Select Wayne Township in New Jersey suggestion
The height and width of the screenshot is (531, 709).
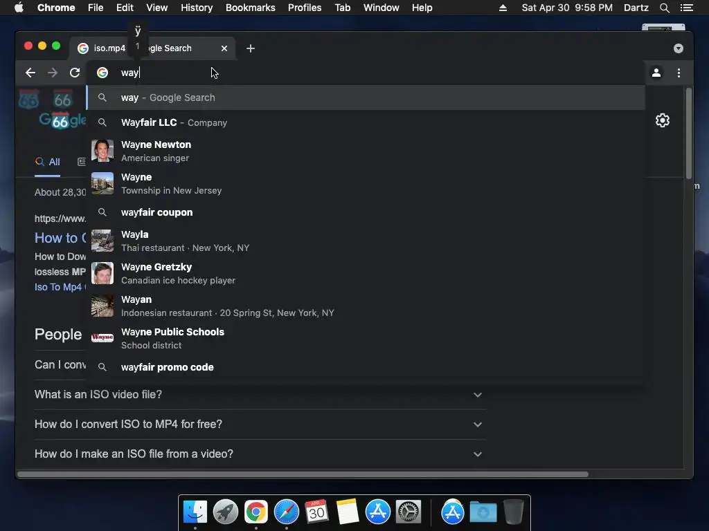click(366, 183)
